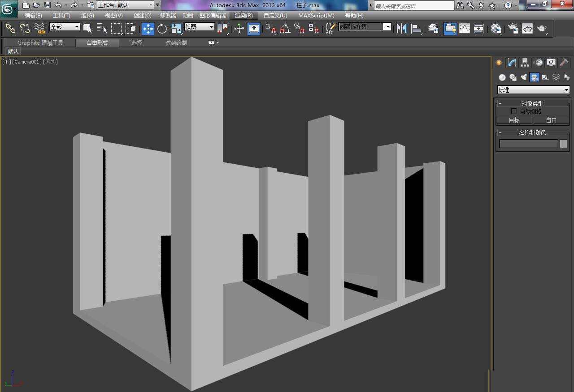Screen dimensions: 574x392
Task: Select the Move transform tool
Action: click(148, 29)
